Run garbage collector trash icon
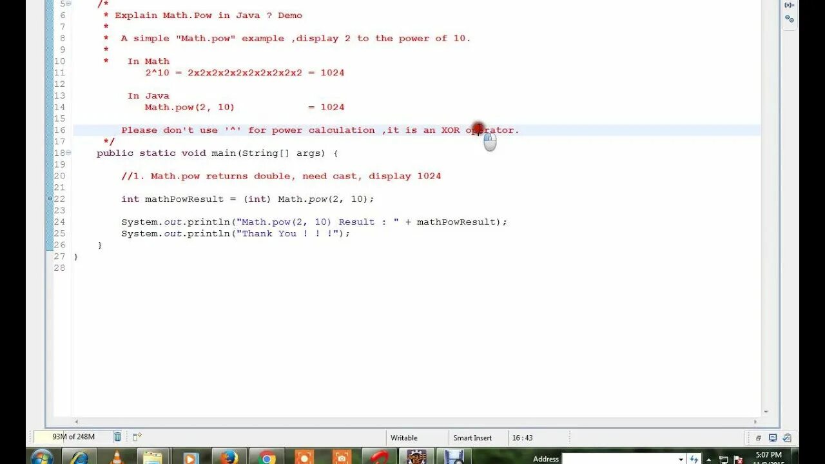This screenshot has height=464, width=825. pyautogui.click(x=117, y=437)
